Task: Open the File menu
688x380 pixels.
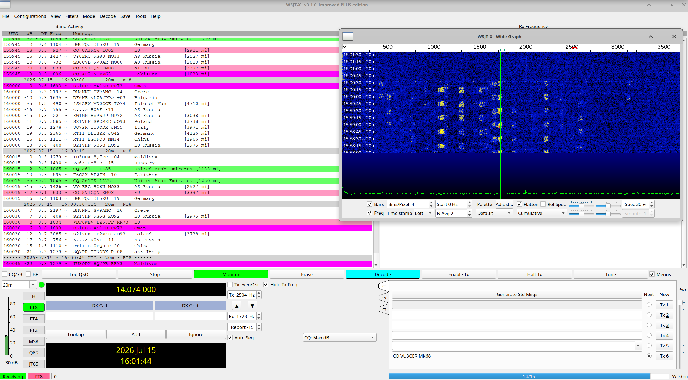Action: click(x=6, y=16)
